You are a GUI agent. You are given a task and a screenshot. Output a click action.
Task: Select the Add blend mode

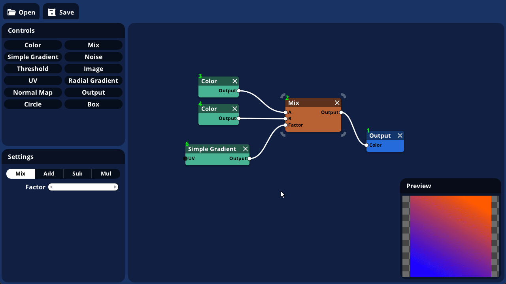(49, 174)
